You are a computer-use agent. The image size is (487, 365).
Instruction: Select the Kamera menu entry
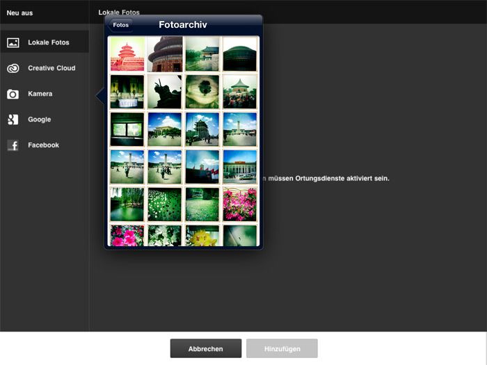[x=40, y=94]
